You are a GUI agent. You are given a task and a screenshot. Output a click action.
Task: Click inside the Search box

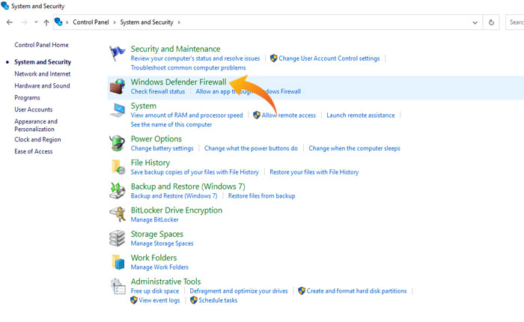click(x=515, y=22)
